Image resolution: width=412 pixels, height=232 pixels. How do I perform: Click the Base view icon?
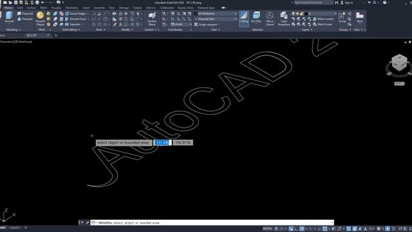click(x=360, y=17)
